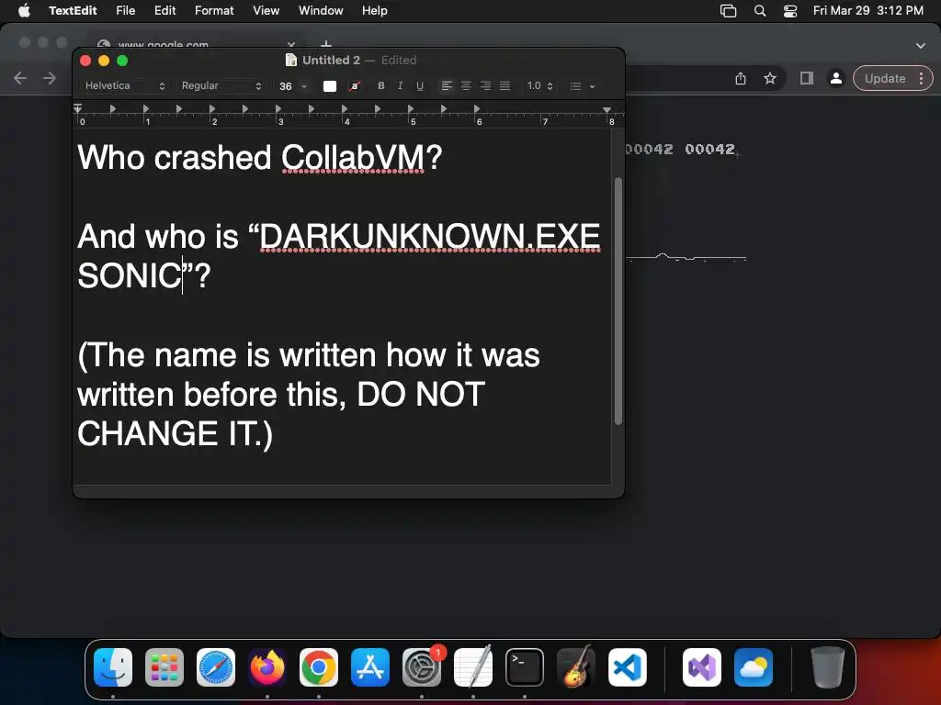
Task: Open the Help menu
Action: click(x=375, y=10)
